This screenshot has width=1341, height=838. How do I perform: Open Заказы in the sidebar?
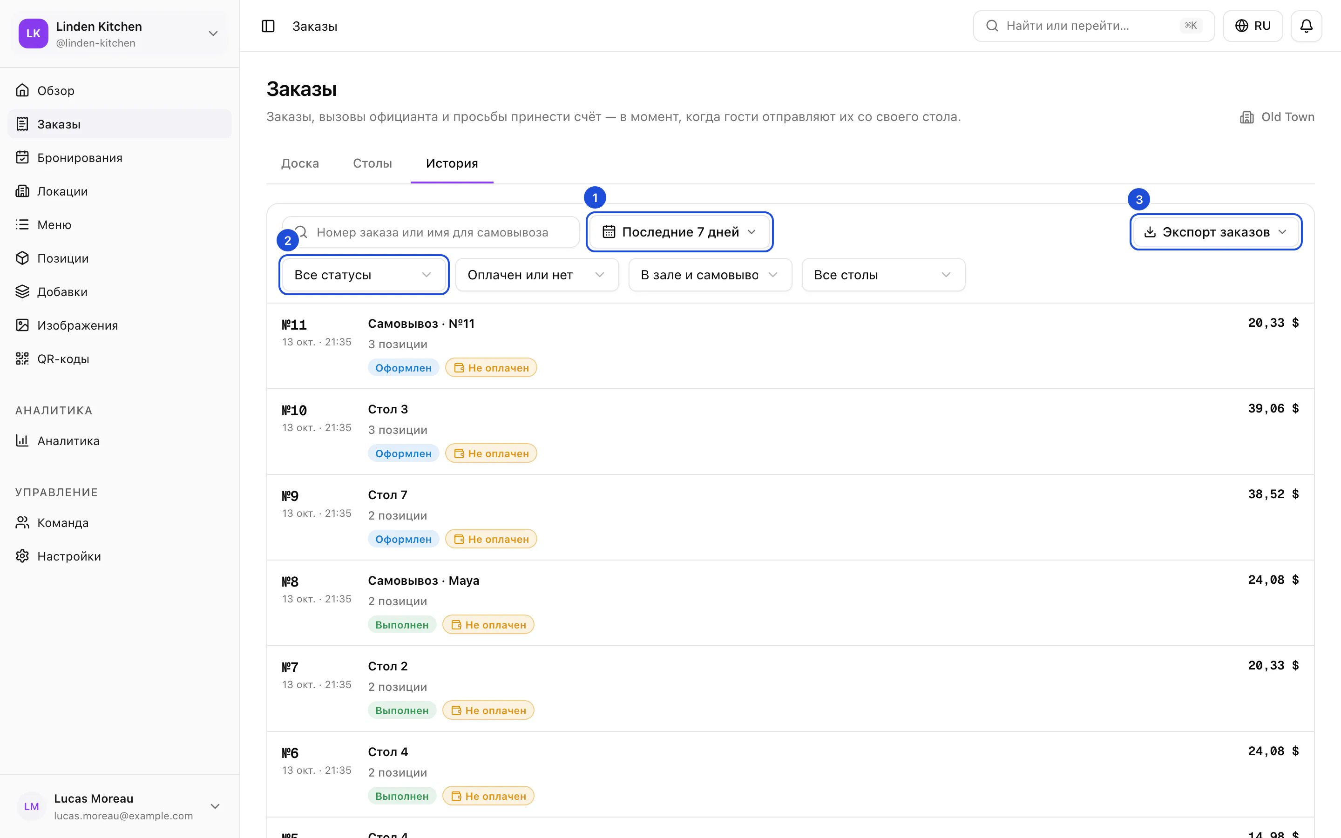(x=120, y=124)
